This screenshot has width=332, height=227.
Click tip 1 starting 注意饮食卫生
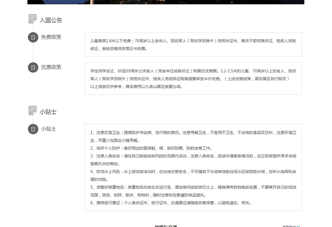pyautogui.click(x=193, y=133)
